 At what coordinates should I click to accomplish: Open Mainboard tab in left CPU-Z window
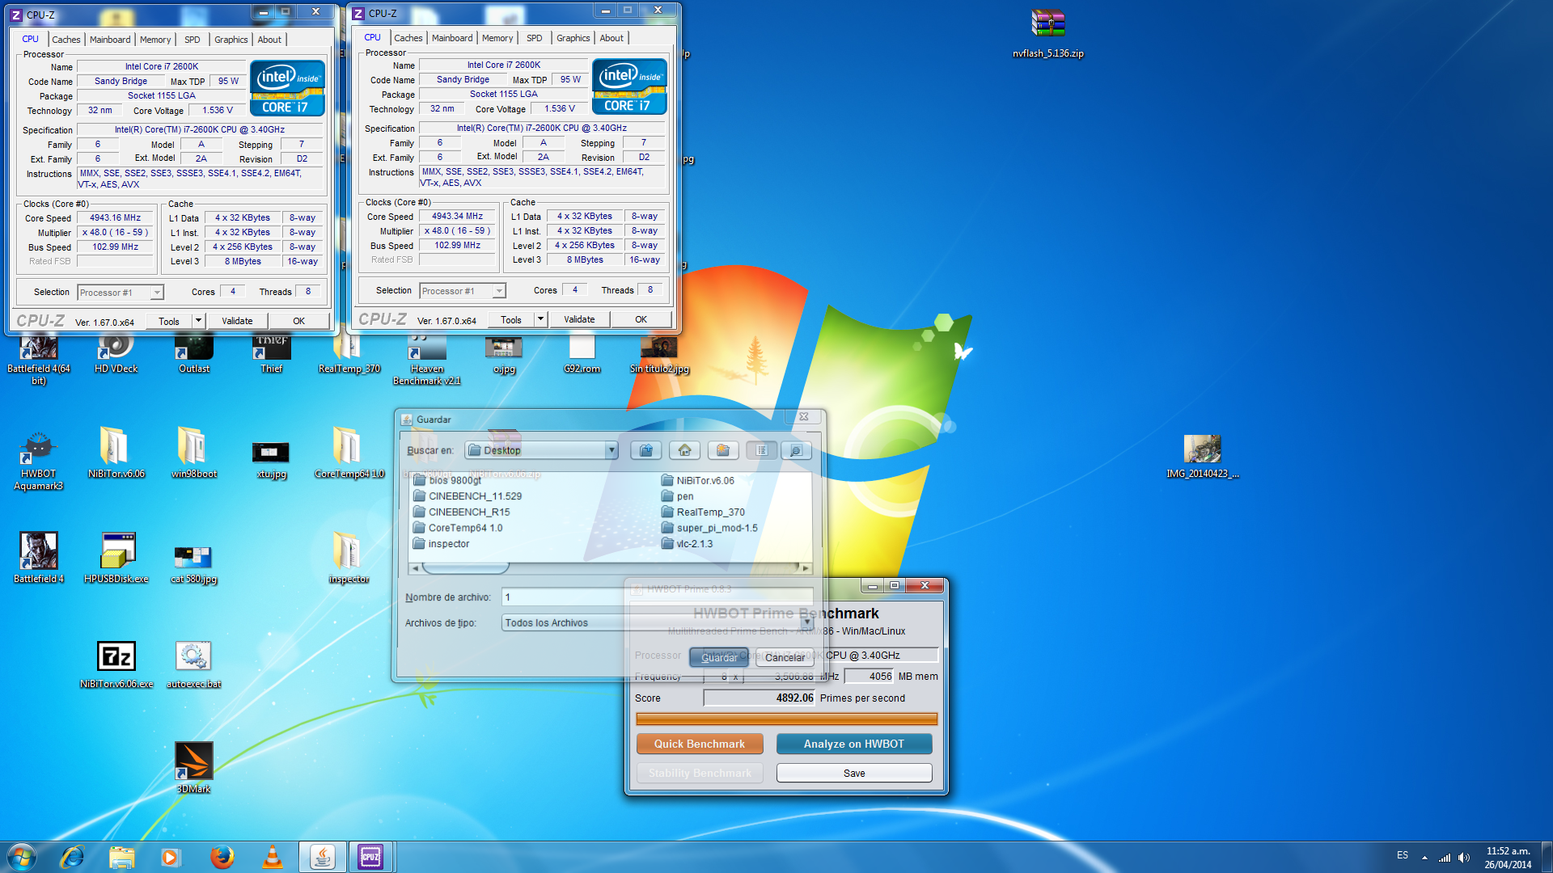(110, 40)
